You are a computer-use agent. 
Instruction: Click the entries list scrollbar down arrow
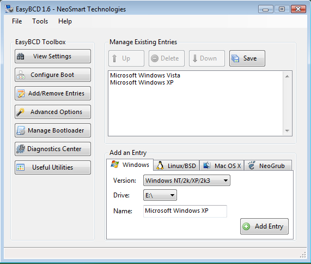pos(287,131)
